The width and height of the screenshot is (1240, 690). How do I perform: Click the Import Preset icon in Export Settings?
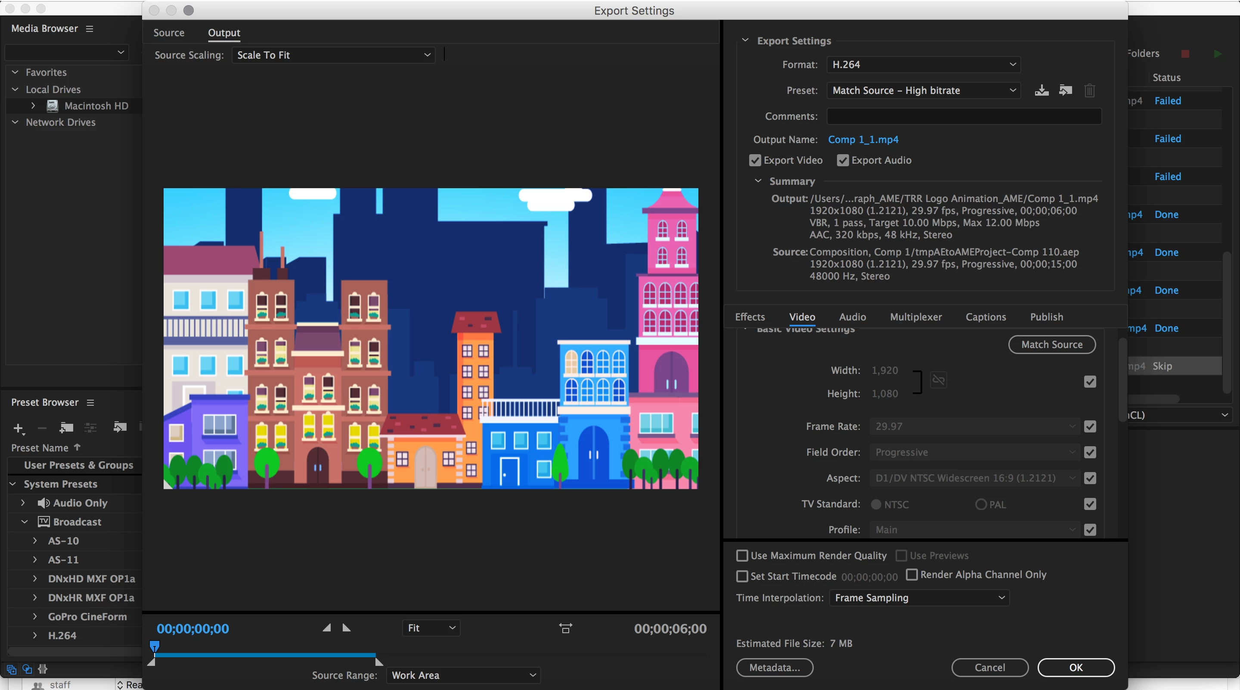coord(1065,90)
